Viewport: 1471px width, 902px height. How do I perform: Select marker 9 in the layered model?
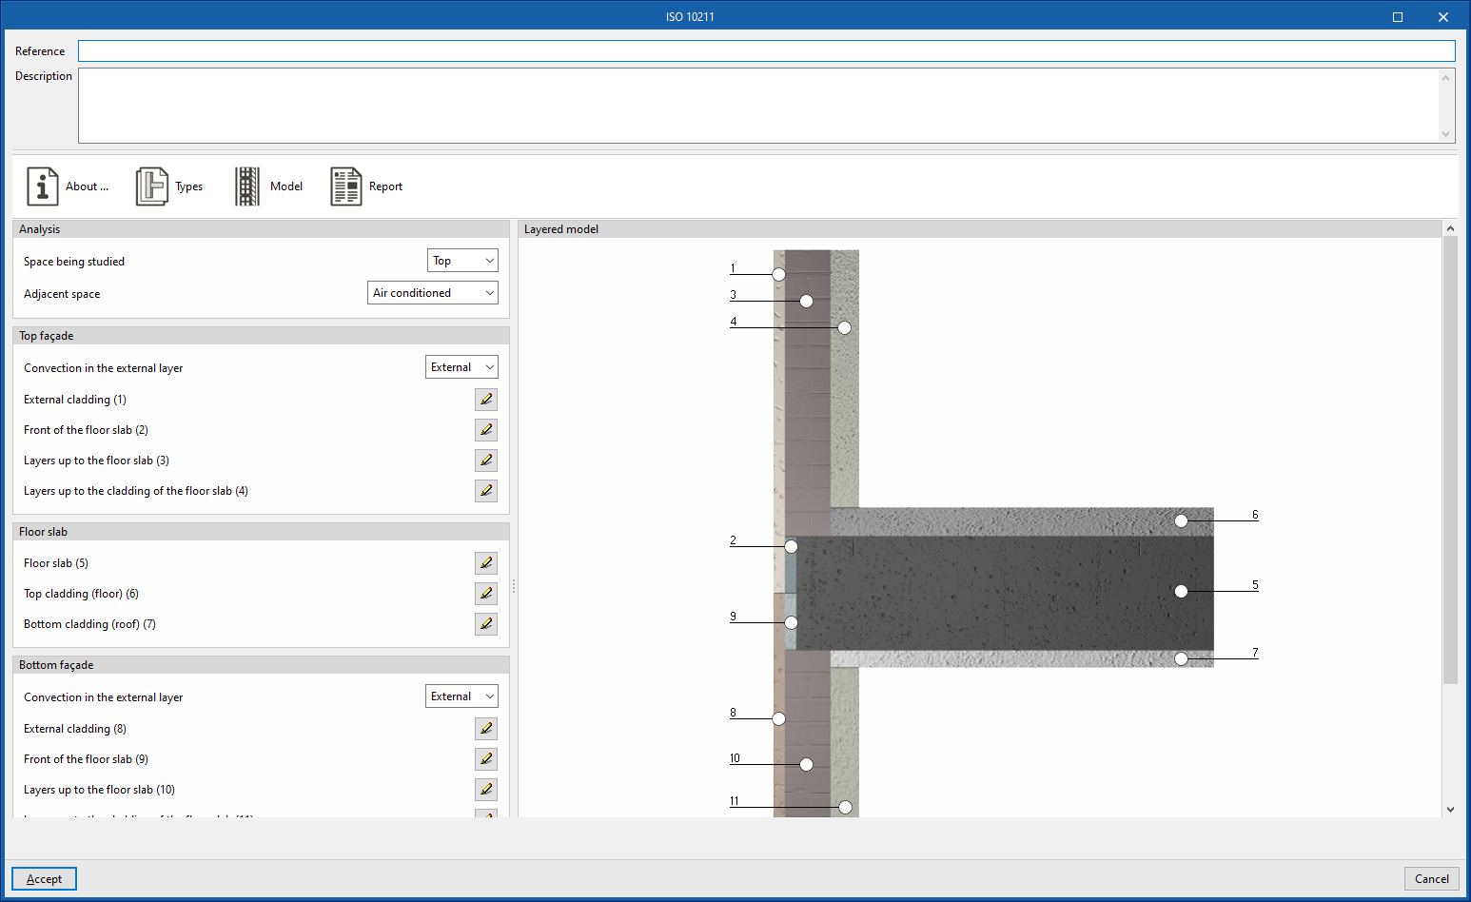point(791,622)
